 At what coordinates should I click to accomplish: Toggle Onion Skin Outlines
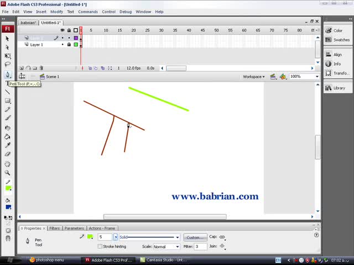coord(96,68)
